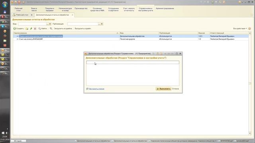
Task: Click Отмена in the dialog
Action: click(175, 89)
